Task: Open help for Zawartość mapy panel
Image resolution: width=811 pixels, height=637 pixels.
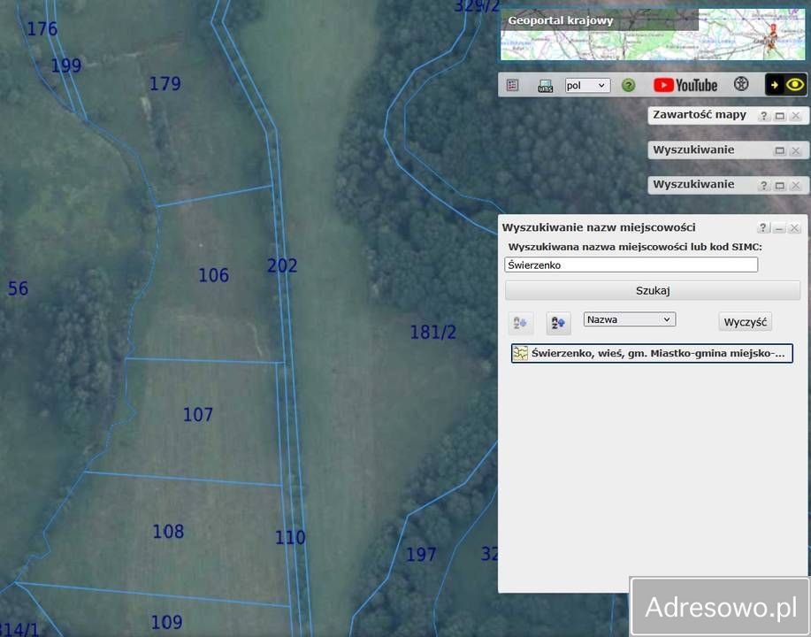Action: pyautogui.click(x=763, y=116)
